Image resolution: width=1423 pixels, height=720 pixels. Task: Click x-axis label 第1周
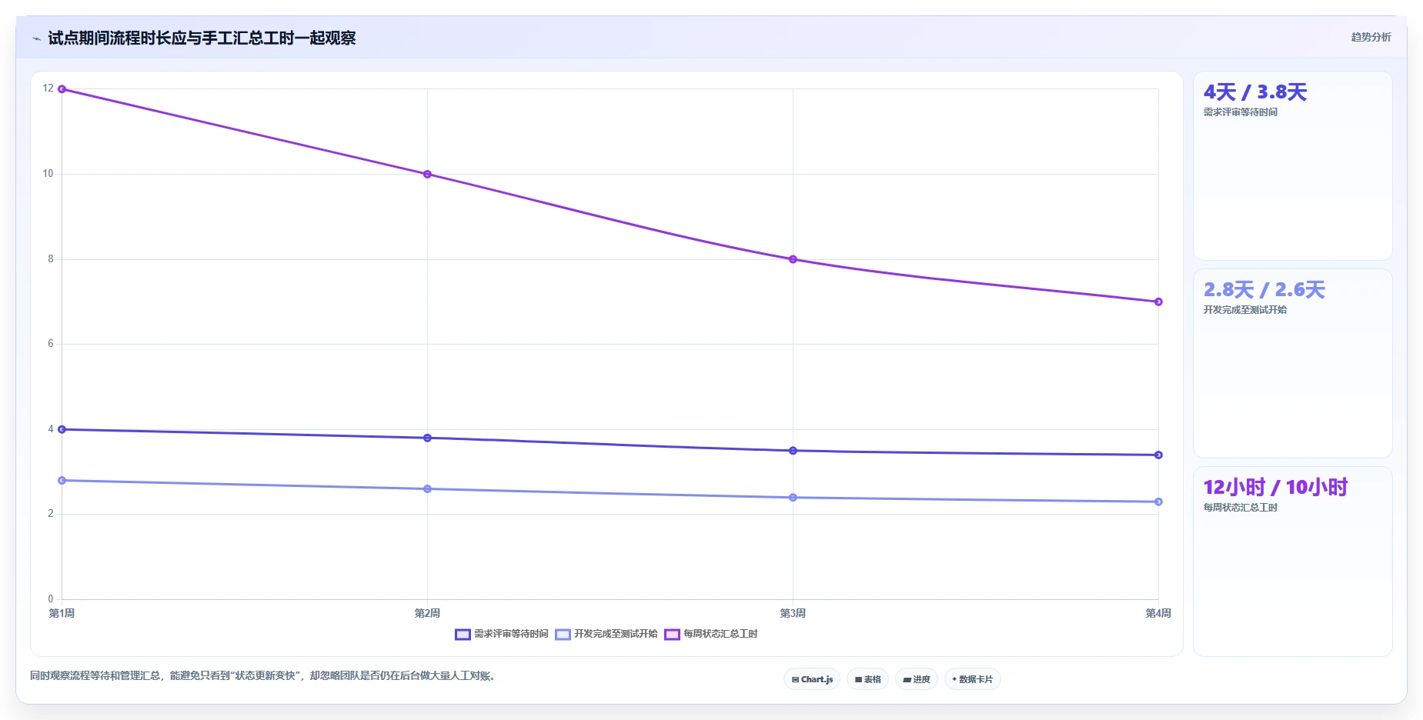62,613
